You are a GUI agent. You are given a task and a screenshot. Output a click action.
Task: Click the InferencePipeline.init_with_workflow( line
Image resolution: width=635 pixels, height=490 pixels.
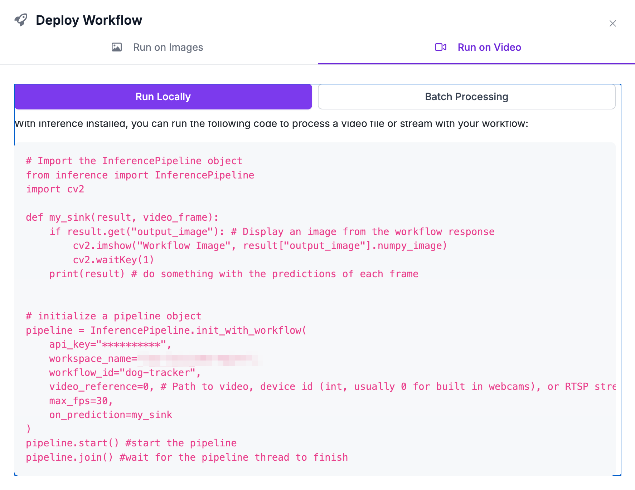tap(166, 330)
